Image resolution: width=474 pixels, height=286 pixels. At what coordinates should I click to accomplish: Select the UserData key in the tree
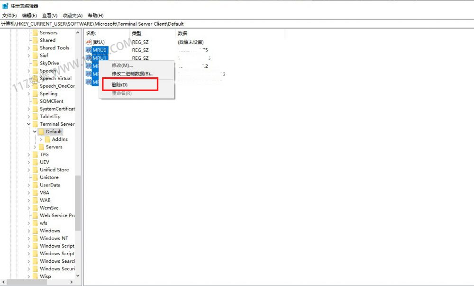pyautogui.click(x=50, y=185)
